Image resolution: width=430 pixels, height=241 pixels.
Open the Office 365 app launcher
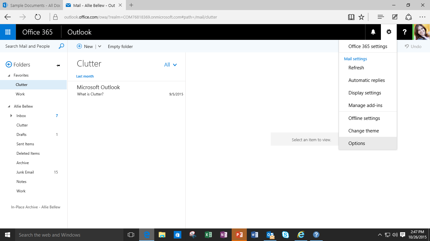tap(8, 32)
